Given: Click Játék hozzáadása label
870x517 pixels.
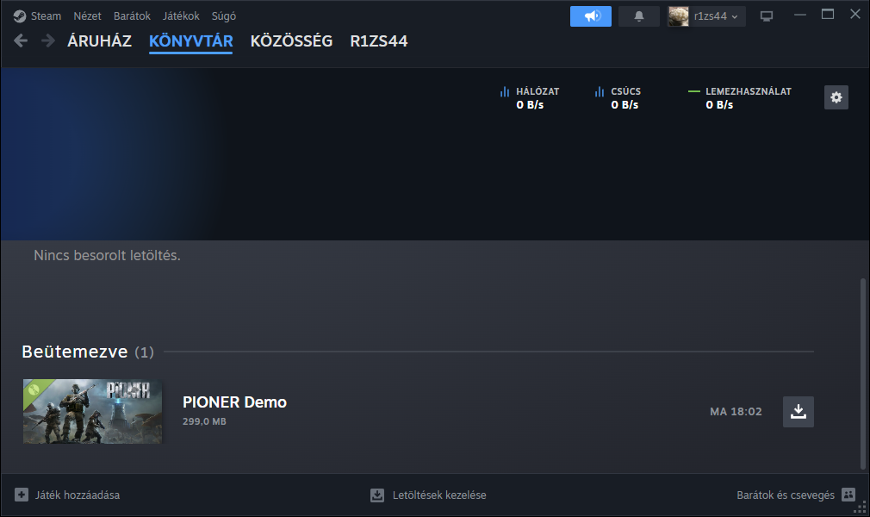Looking at the screenshot, I should [78, 495].
